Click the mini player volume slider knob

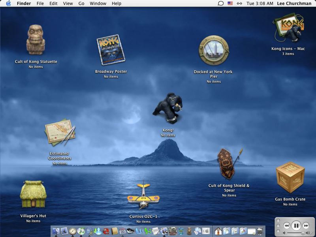click(303, 233)
